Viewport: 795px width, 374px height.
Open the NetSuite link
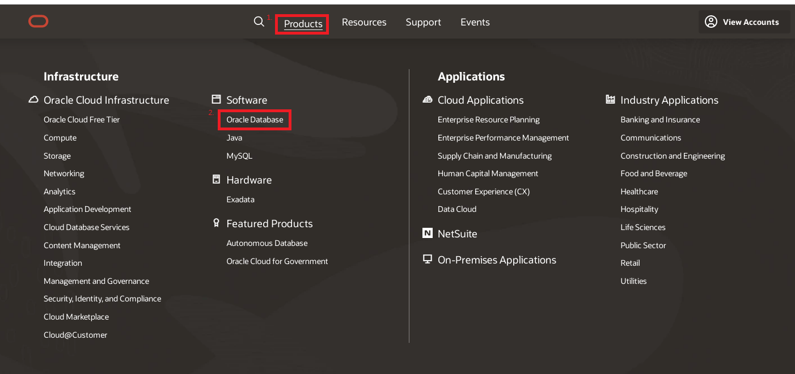pyautogui.click(x=458, y=233)
